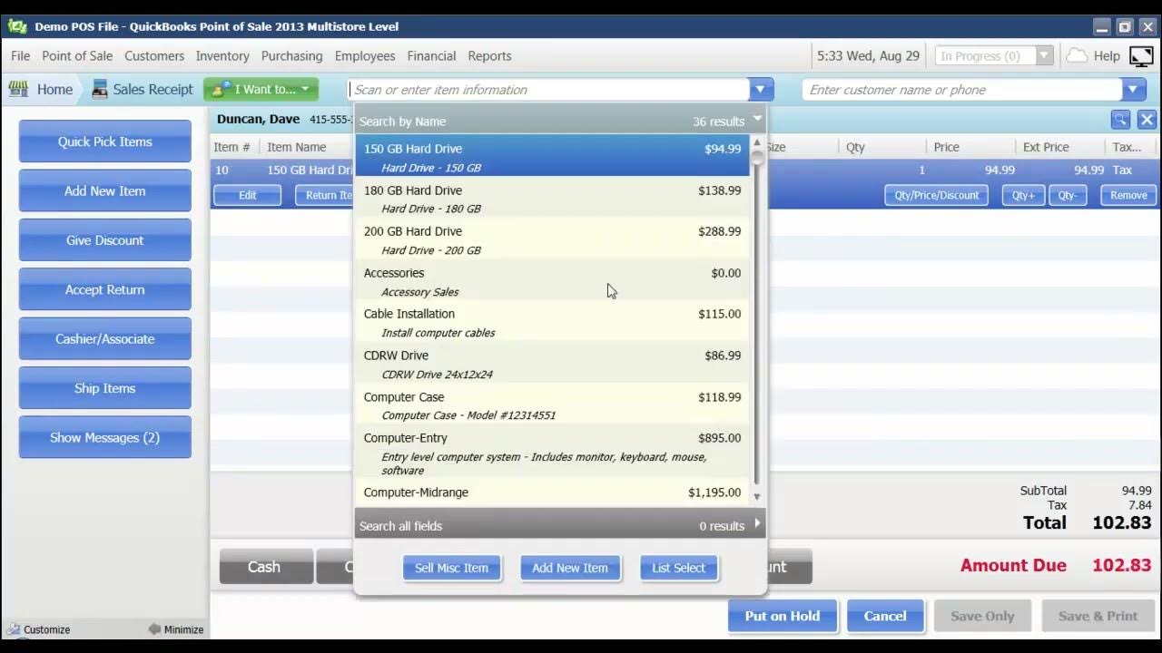Viewport: 1162px width, 653px height.
Task: Open the Employees menu
Action: (365, 55)
